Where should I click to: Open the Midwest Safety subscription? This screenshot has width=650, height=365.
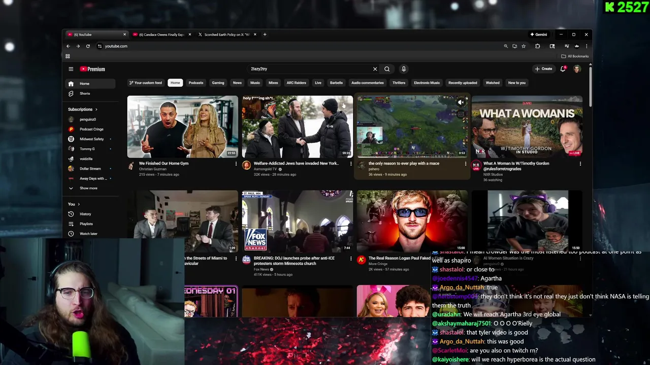[x=91, y=139]
